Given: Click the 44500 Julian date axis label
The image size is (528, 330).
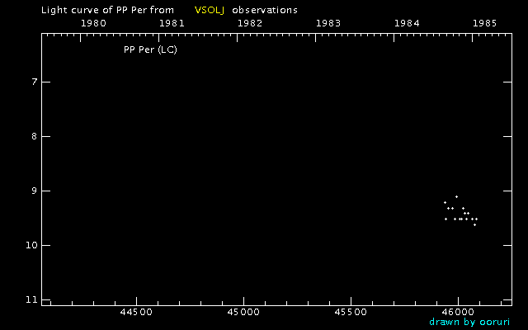Looking at the screenshot, I should pyautogui.click(x=136, y=313).
